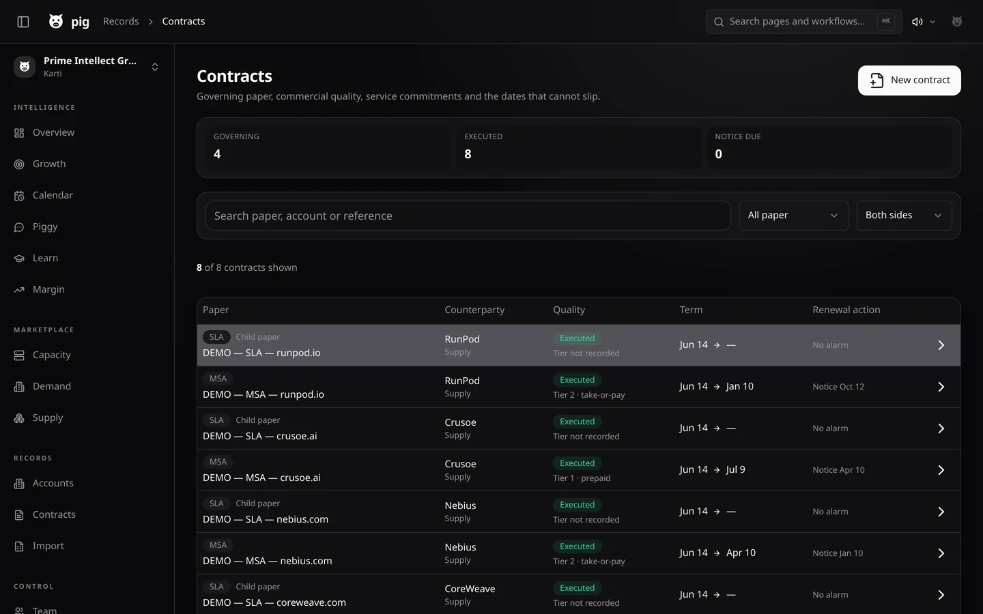Image resolution: width=983 pixels, height=614 pixels.
Task: Click DEMO — SLA — crusoe.ai title
Action: click(x=259, y=437)
